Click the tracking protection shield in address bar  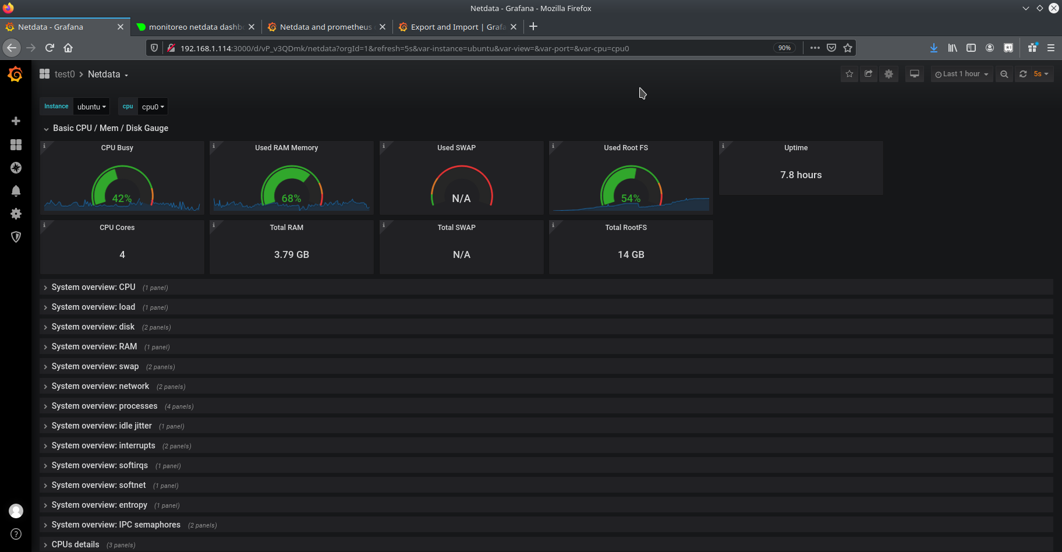154,48
